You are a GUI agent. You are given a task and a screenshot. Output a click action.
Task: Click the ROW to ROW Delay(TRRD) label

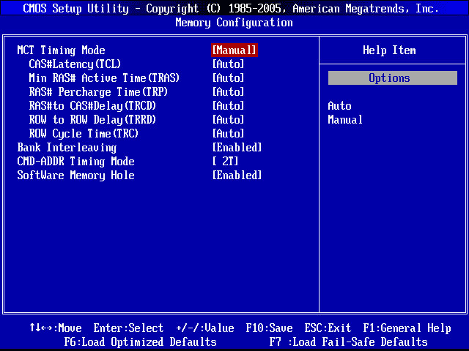92,120
